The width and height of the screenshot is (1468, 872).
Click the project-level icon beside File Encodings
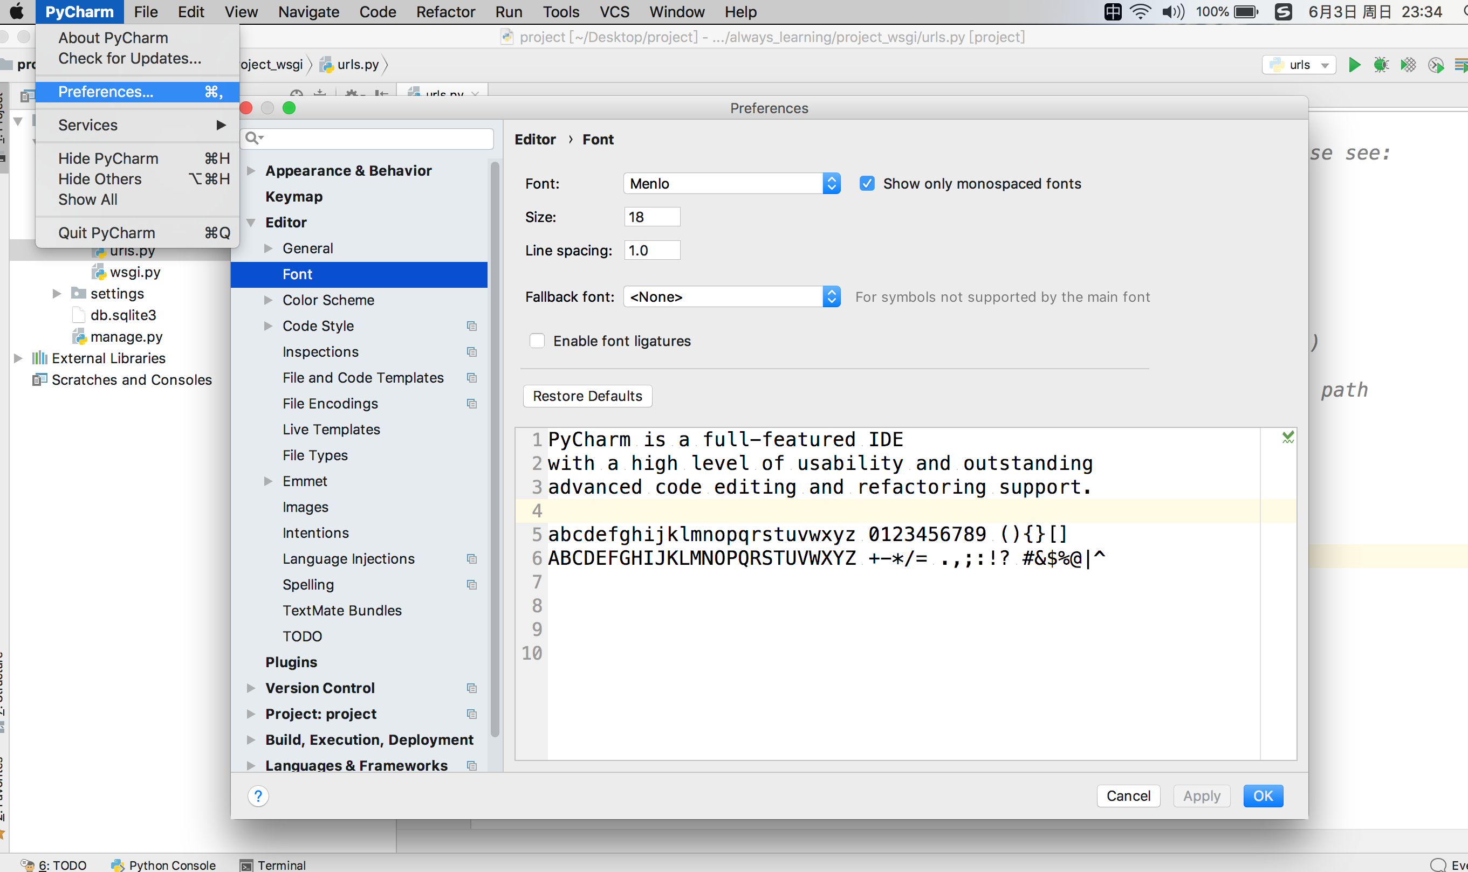pyautogui.click(x=471, y=404)
